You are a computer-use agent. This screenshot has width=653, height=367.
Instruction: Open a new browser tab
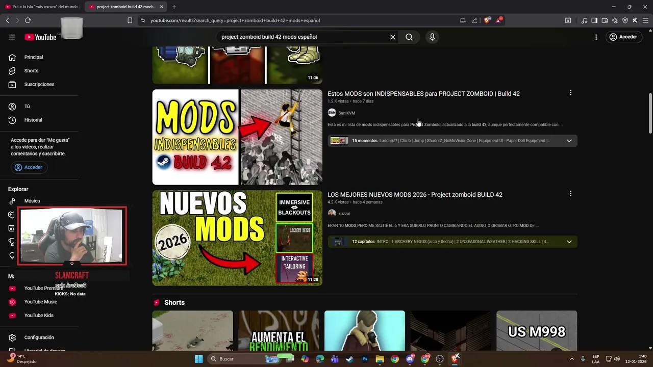pos(174,7)
